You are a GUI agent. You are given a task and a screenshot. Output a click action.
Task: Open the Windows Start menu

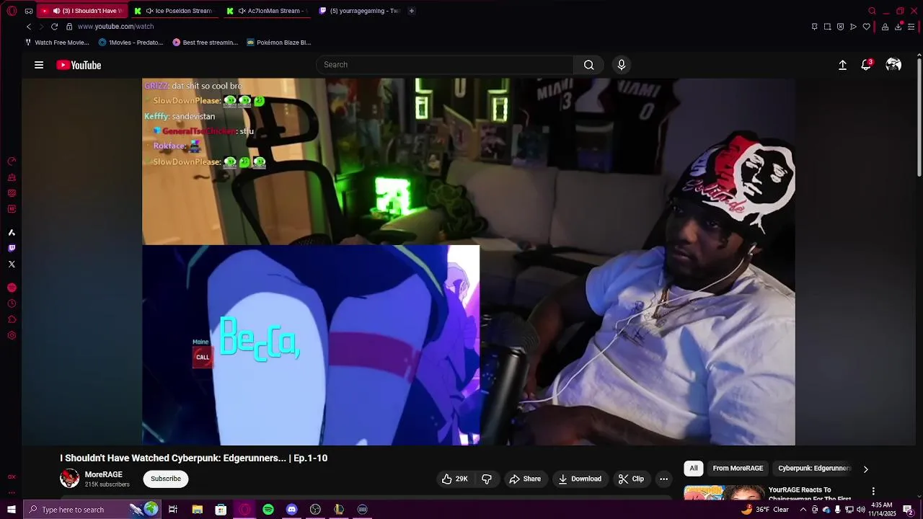[12, 510]
